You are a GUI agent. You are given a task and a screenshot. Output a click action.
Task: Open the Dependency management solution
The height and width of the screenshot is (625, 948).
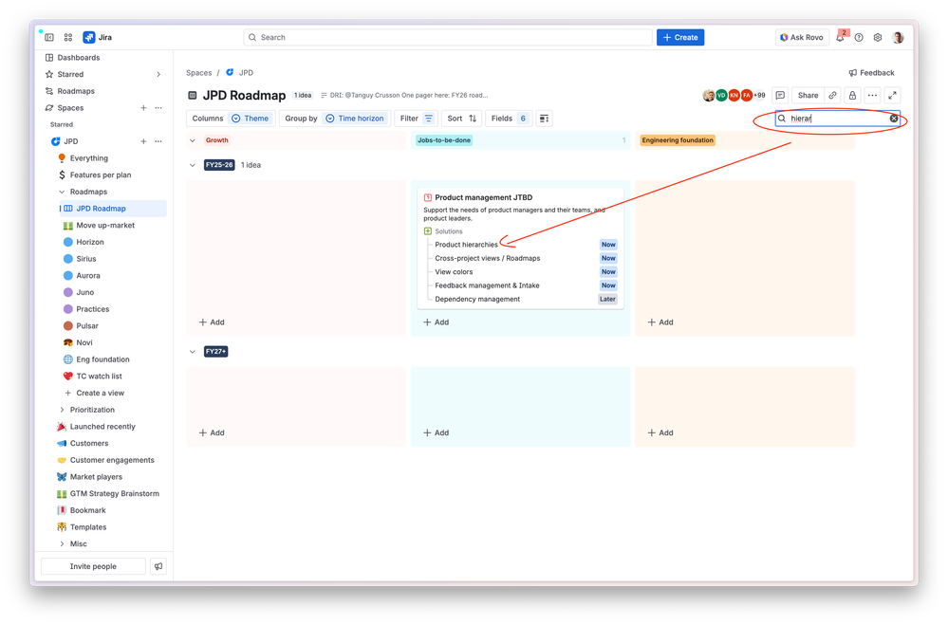[477, 299]
